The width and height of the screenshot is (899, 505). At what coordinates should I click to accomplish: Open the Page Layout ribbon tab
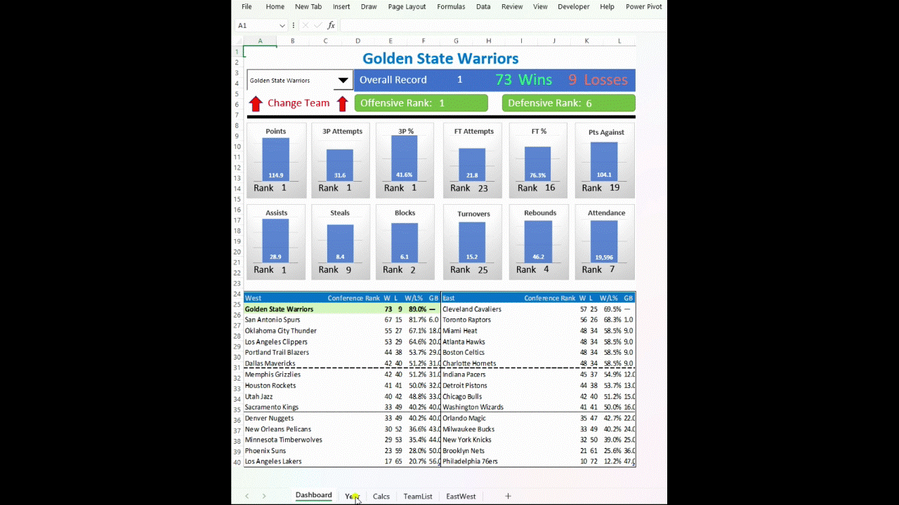[x=407, y=6]
